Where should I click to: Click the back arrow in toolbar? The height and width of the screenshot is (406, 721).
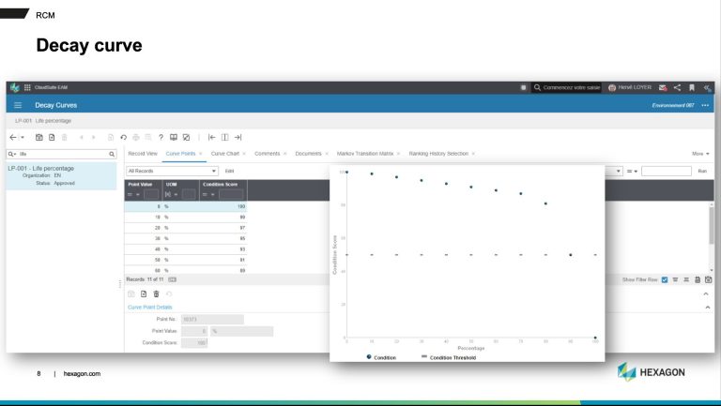tap(13, 137)
